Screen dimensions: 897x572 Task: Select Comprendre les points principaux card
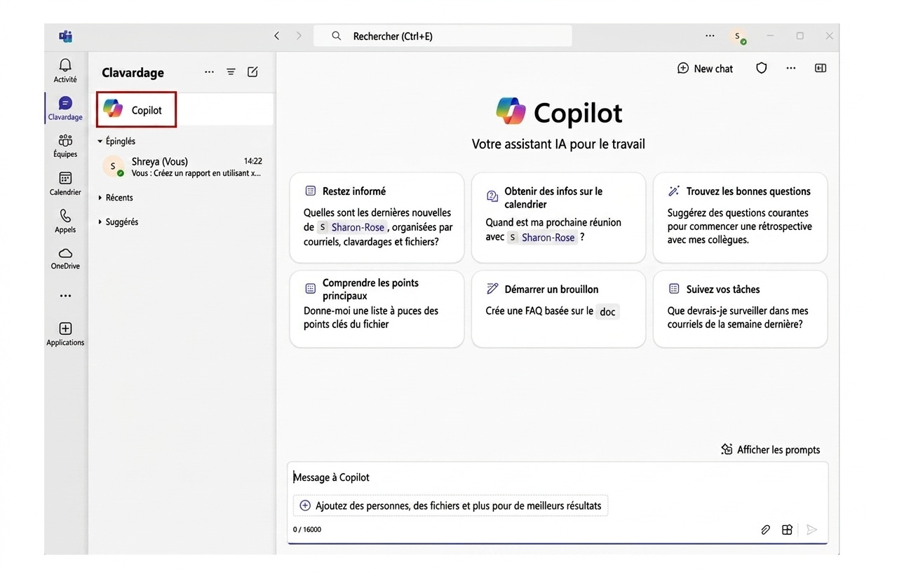tap(377, 309)
